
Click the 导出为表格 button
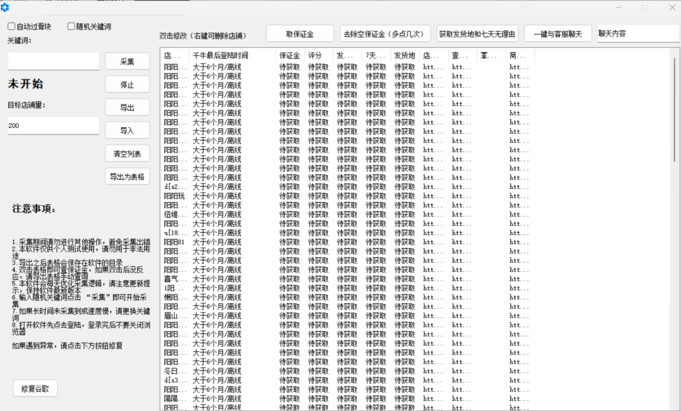tap(127, 176)
